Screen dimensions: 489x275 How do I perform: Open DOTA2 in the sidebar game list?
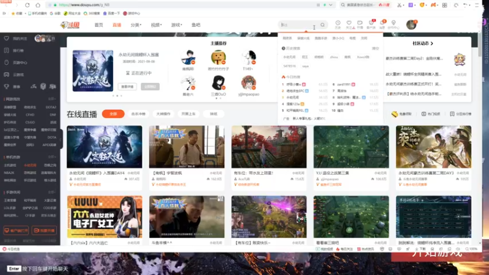tap(51, 108)
